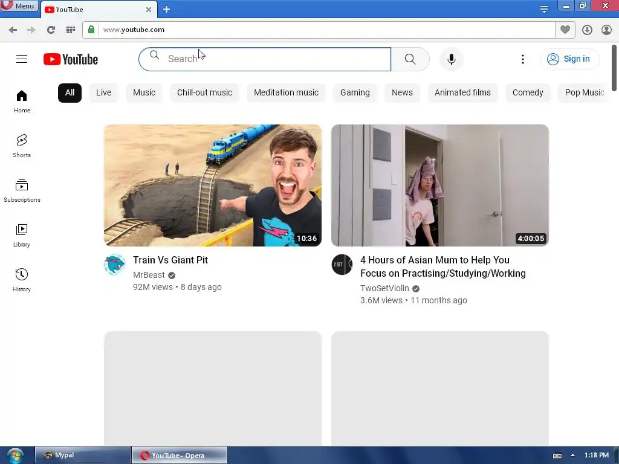
Task: Select the Pop Music chip
Action: pos(585,92)
